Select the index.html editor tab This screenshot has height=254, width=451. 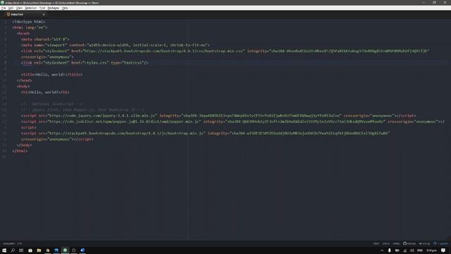[25, 14]
